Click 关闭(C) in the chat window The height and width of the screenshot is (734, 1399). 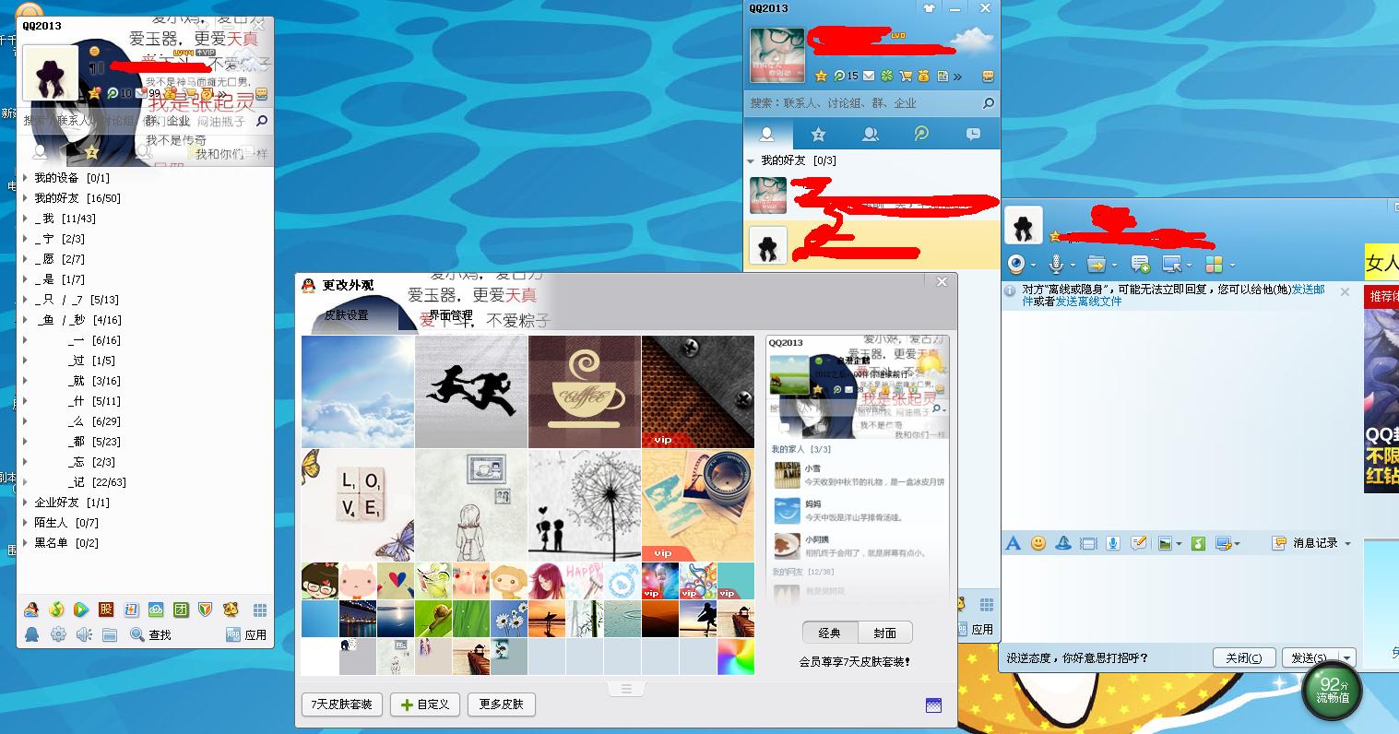point(1244,658)
